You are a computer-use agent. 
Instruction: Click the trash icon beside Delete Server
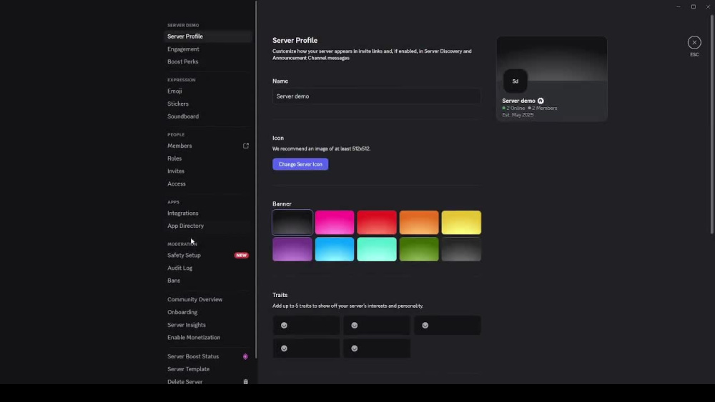(x=245, y=381)
